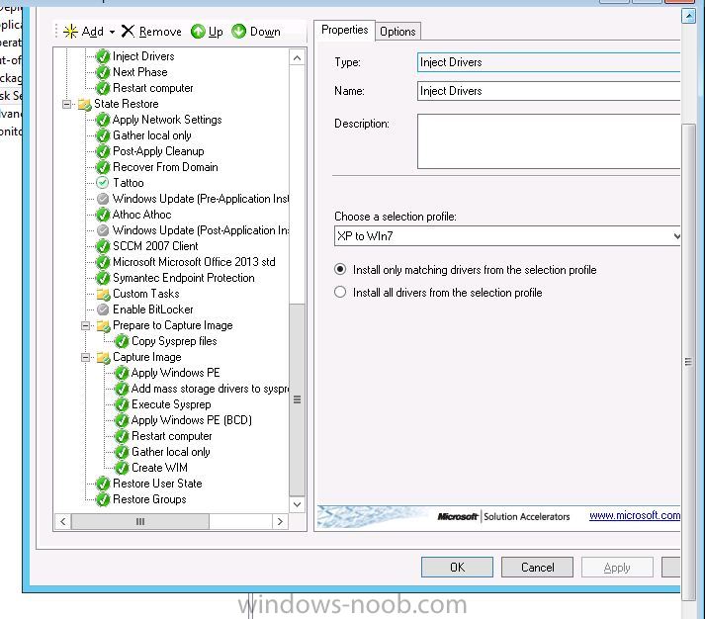This screenshot has height=619, width=705.
Task: Select Add mass storage drivers to sysprep step
Action: tap(210, 389)
